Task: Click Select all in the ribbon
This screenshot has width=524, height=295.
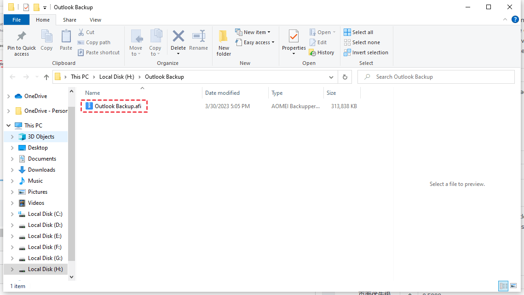Action: click(x=358, y=32)
